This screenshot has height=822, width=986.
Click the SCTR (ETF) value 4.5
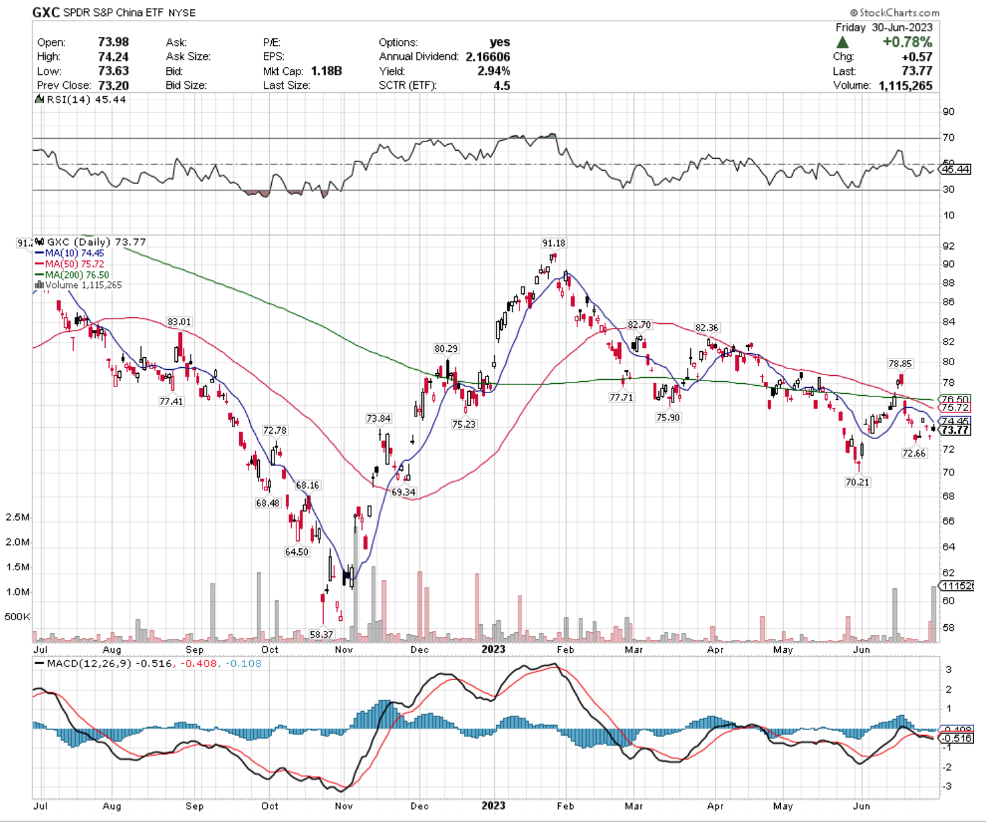pos(502,86)
